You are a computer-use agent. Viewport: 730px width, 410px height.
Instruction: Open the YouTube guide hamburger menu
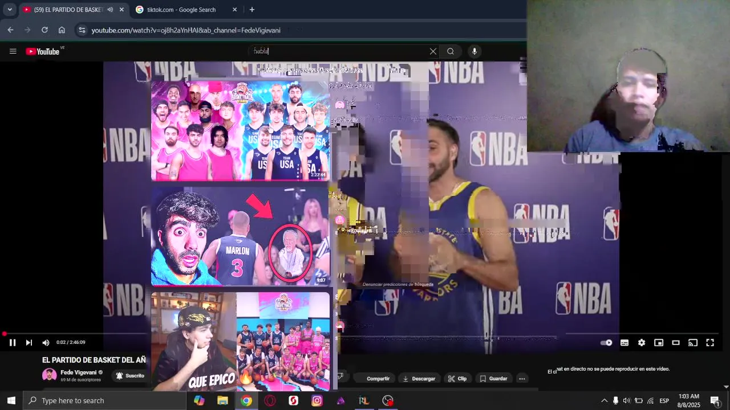(13, 51)
